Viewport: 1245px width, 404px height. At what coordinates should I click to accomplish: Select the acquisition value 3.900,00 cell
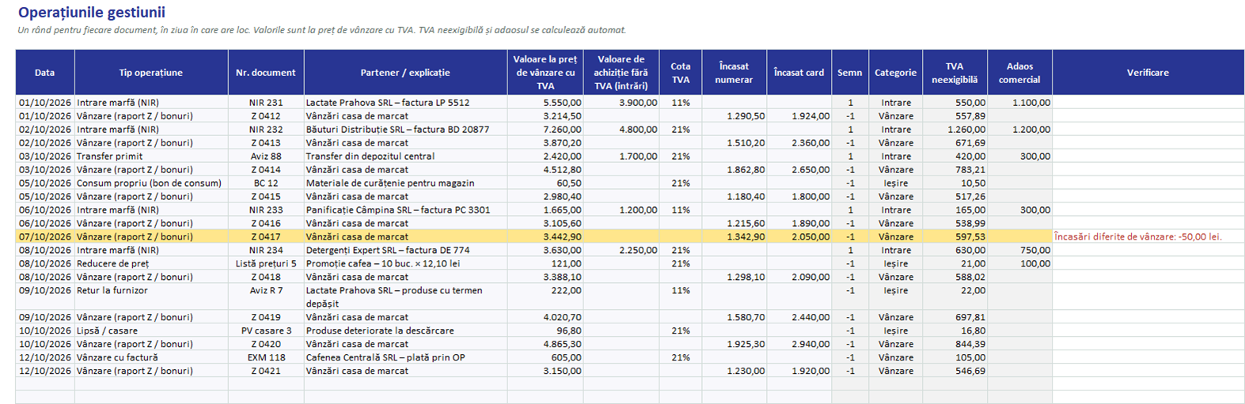point(621,103)
